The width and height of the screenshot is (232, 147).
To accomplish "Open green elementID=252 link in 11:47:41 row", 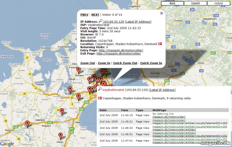I will [190, 139].
